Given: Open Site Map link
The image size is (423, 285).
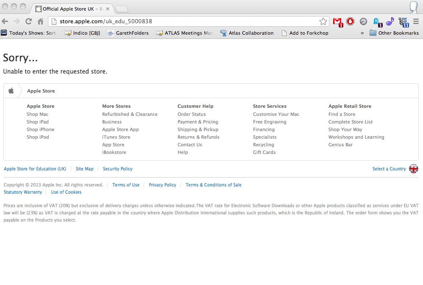Looking at the screenshot, I should [84, 169].
